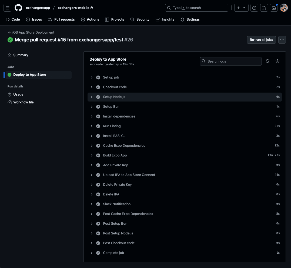This screenshot has height=268, width=291.
Task: Open the Actions tab
Action: point(90,19)
